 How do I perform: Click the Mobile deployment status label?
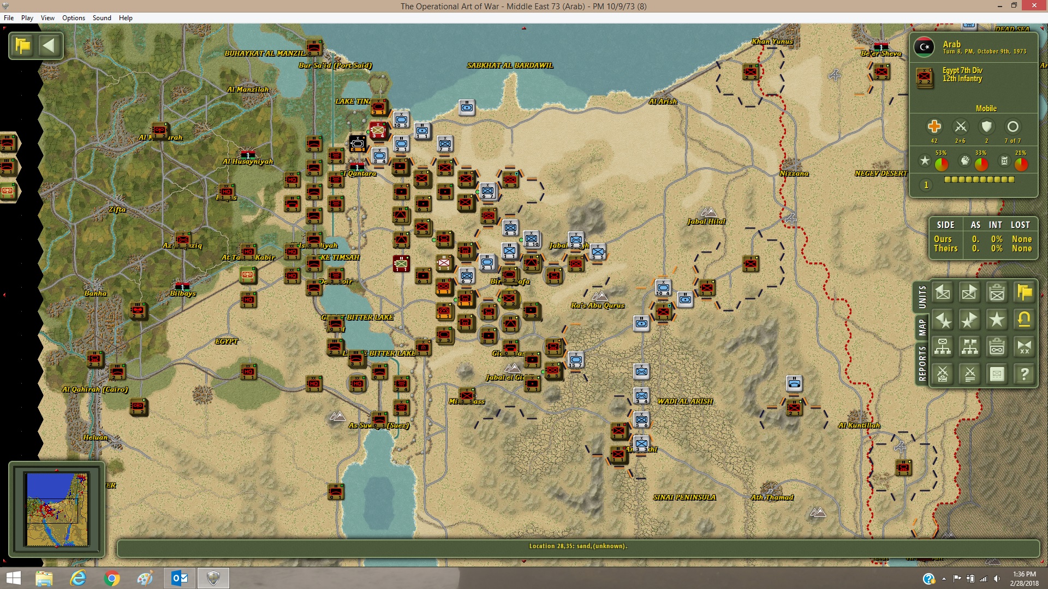pyautogui.click(x=986, y=109)
